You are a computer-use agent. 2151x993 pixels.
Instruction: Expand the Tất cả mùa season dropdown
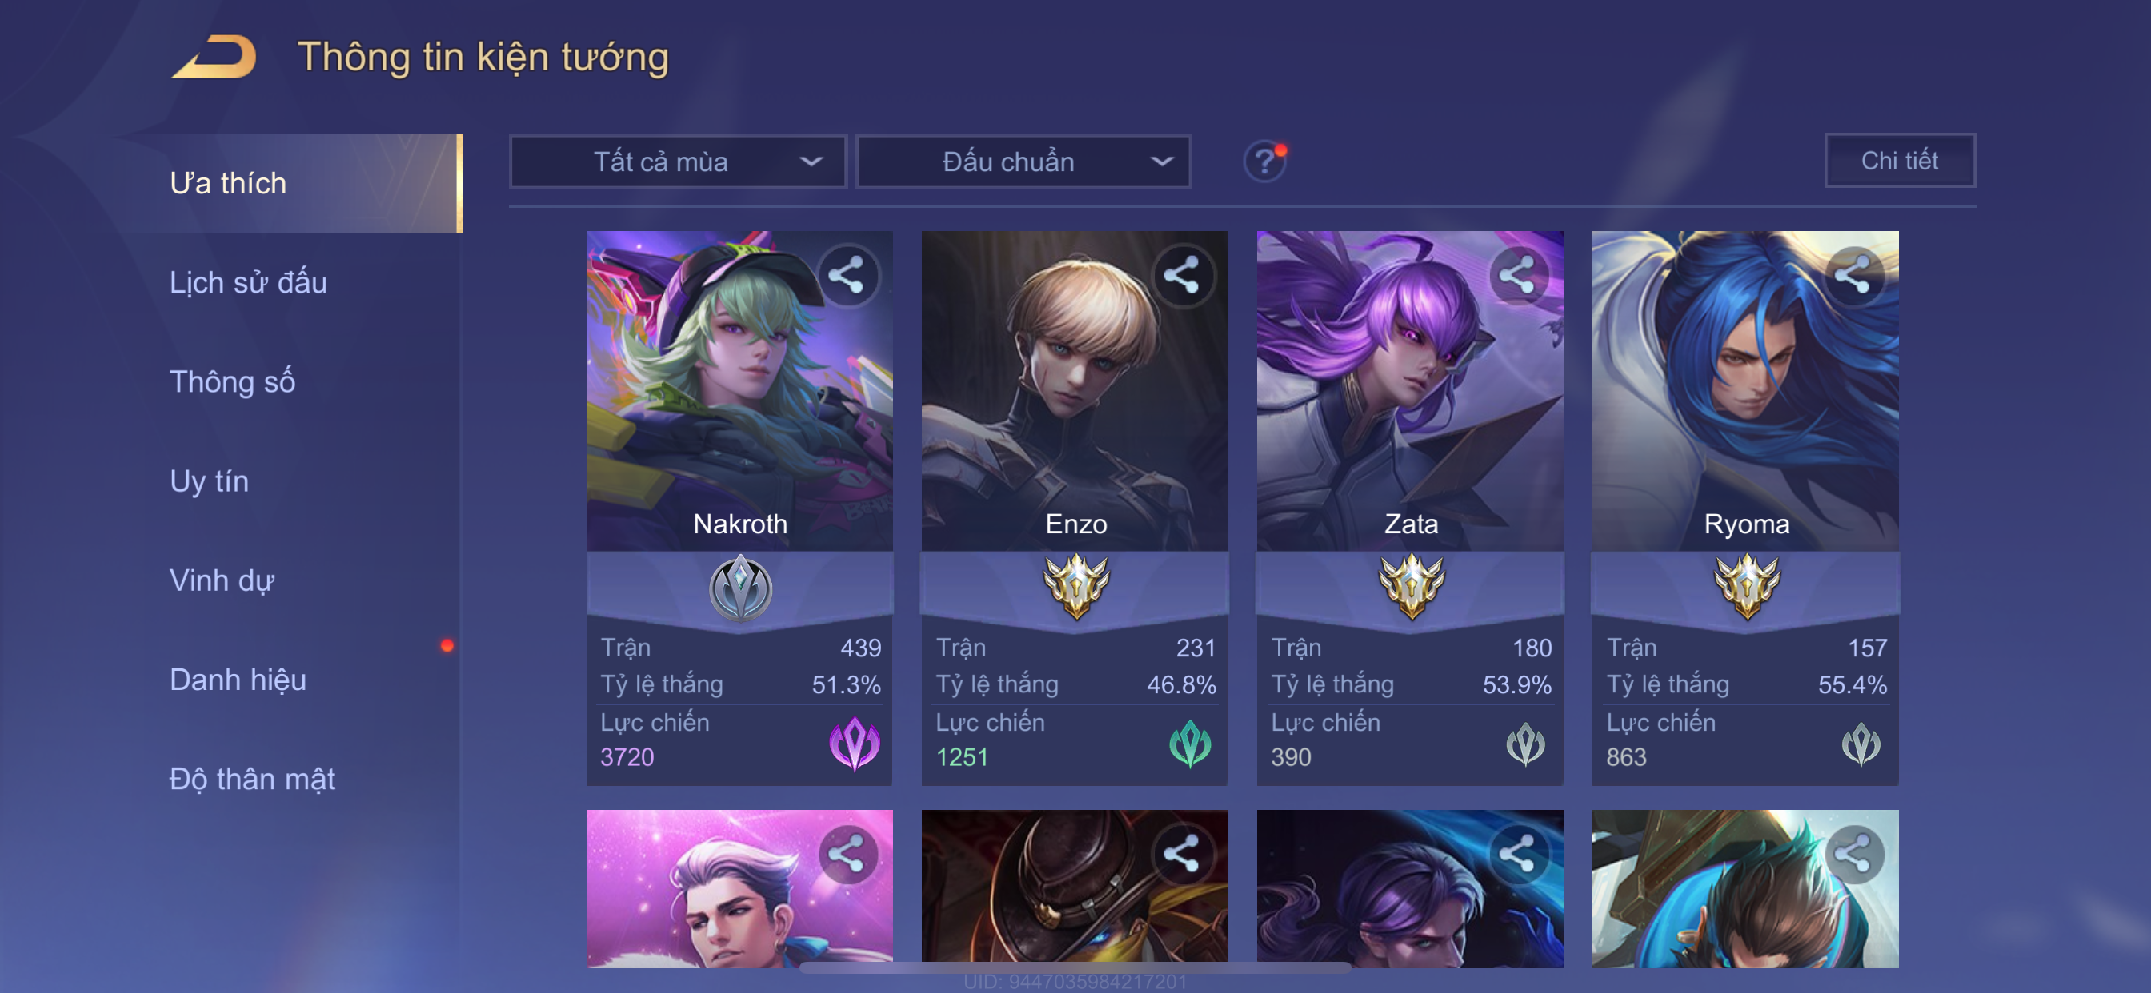pyautogui.click(x=678, y=161)
